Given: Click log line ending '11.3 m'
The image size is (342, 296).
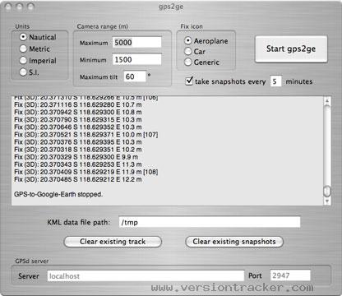Looking at the screenshot, I should 78,164.
